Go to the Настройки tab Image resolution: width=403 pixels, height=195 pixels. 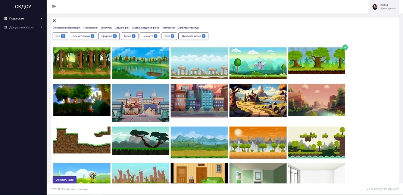click(168, 28)
